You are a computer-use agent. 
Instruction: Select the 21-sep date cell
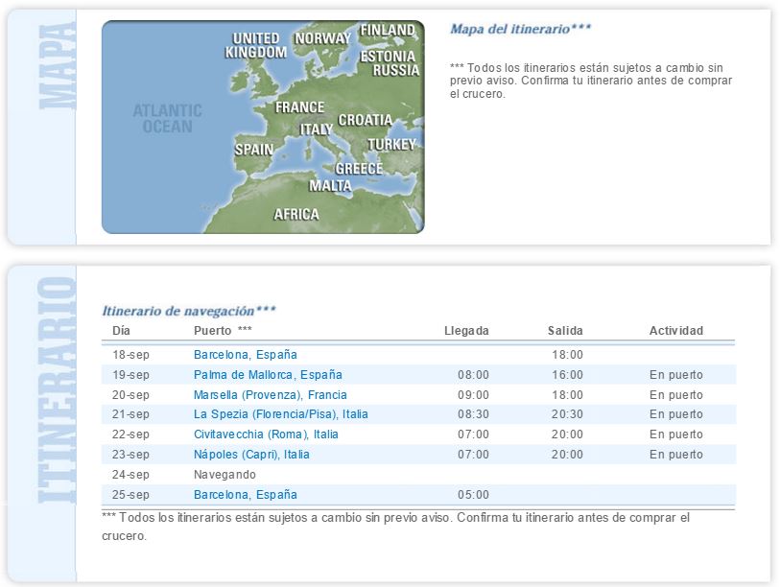(x=130, y=414)
